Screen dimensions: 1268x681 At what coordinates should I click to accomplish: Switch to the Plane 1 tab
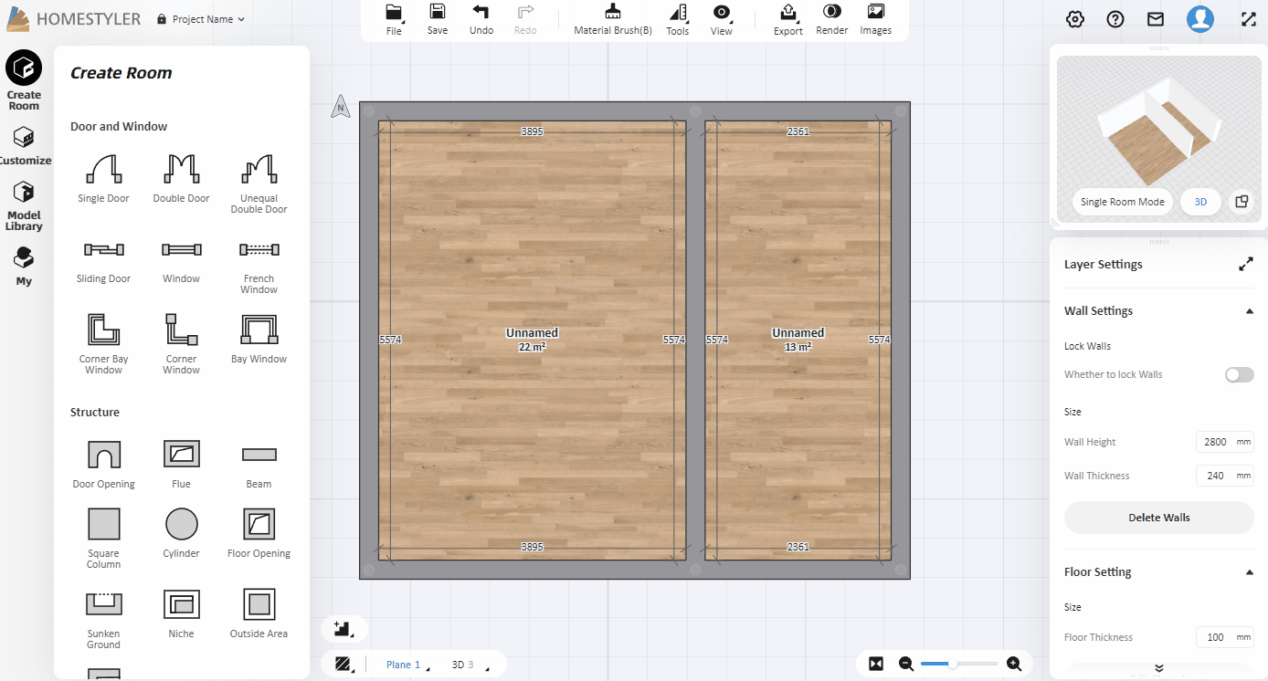click(x=403, y=665)
